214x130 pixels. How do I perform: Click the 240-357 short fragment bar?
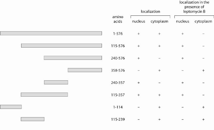point(56,82)
